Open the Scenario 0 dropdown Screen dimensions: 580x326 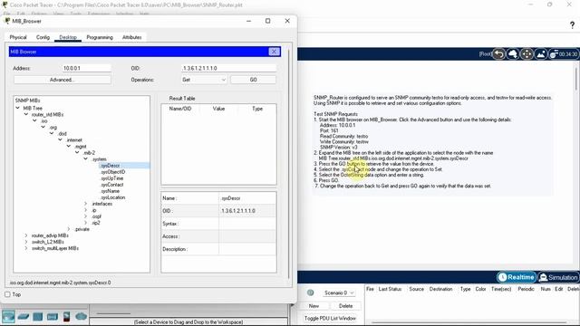click(x=338, y=292)
